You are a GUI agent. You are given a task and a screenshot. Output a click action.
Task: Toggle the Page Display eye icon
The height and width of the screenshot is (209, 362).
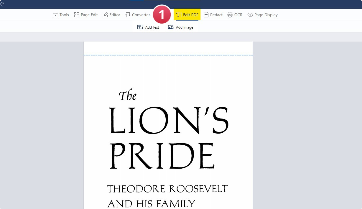coord(250,15)
